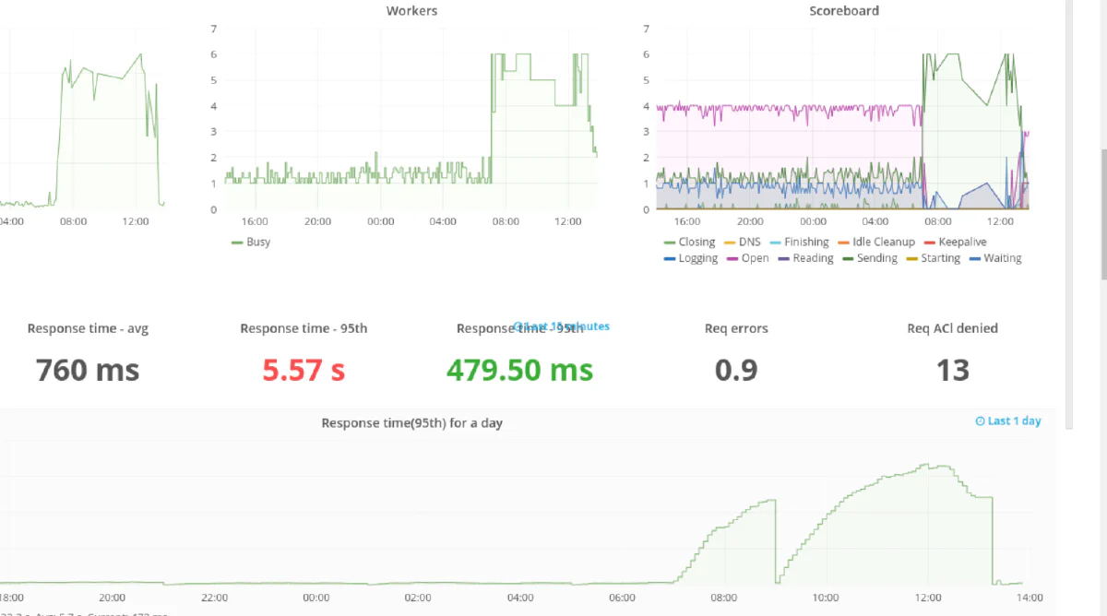Show only the Idle Cleanup series
This screenshot has width=1107, height=616.
point(883,242)
